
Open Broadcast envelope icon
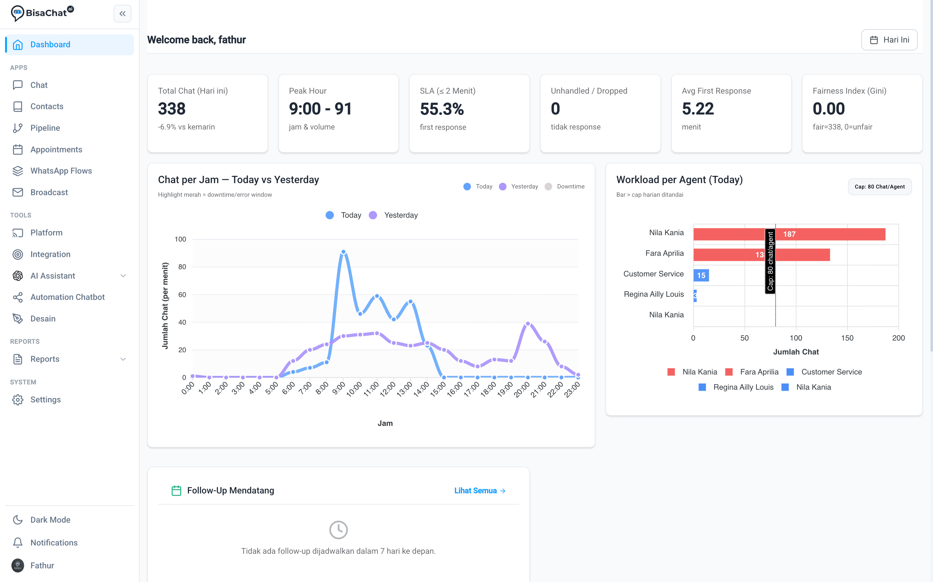click(x=18, y=192)
